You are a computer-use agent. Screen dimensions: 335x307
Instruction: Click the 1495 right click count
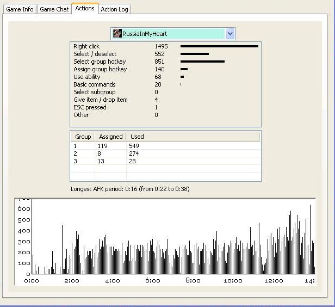[x=161, y=46]
